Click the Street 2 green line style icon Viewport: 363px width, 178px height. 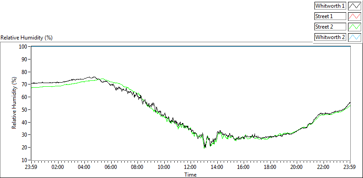pos(354,27)
